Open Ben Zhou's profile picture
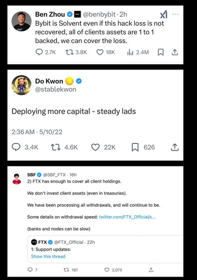The width and height of the screenshot is (197, 280). click(21, 21)
